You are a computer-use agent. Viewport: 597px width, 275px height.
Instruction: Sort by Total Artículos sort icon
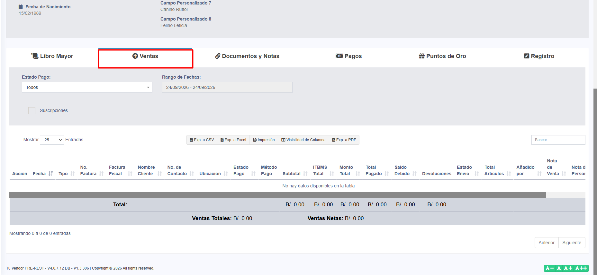(509, 174)
